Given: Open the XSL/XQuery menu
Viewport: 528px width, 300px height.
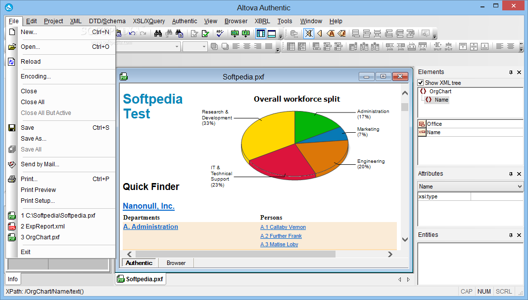Looking at the screenshot, I should tap(149, 21).
